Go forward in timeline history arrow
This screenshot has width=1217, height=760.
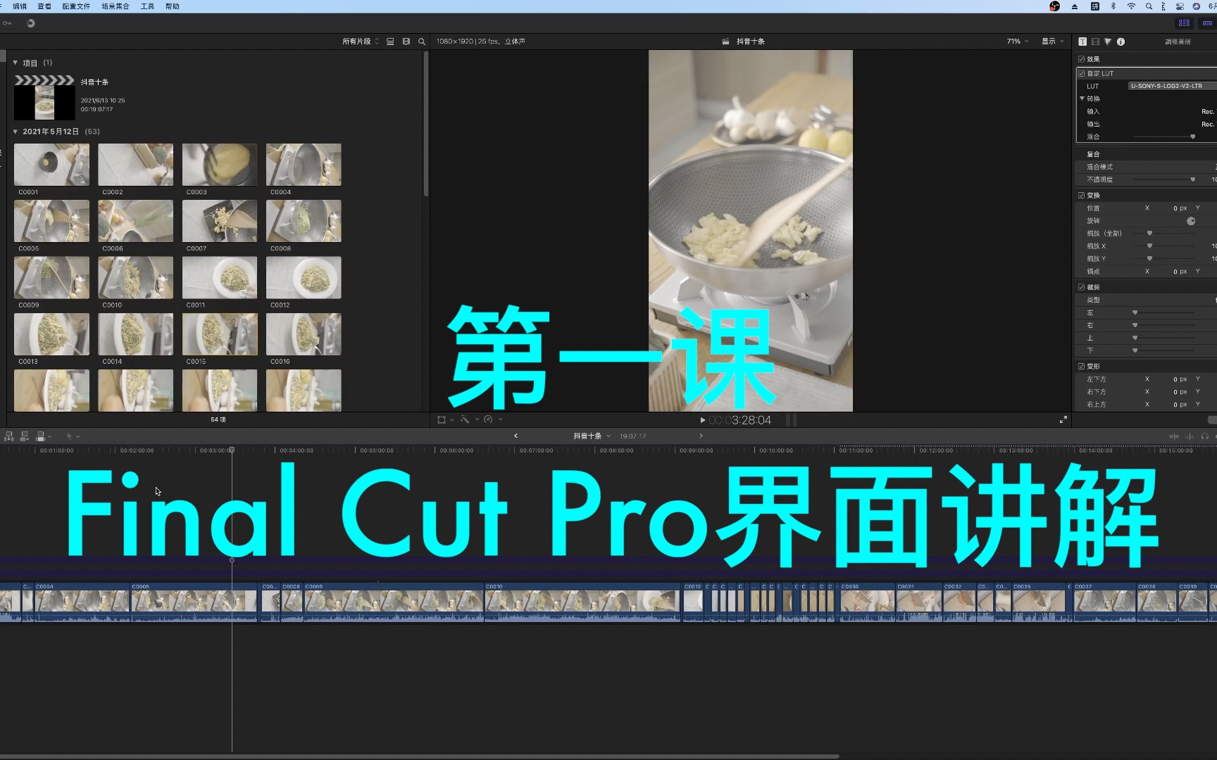pos(701,436)
